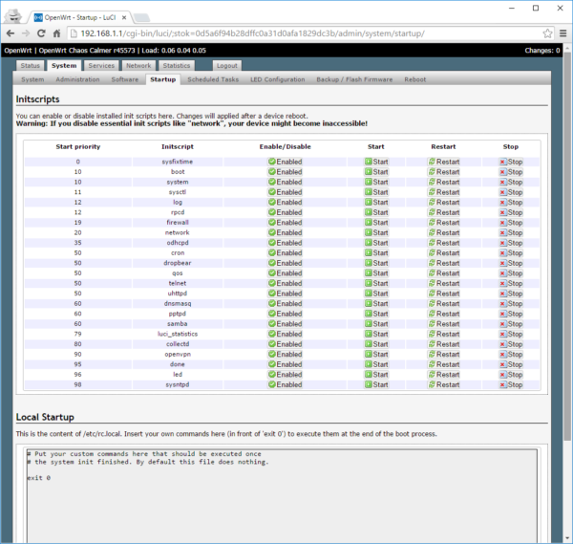Open the Chrome hamburger menu
The image size is (573, 544).
tap(562, 33)
